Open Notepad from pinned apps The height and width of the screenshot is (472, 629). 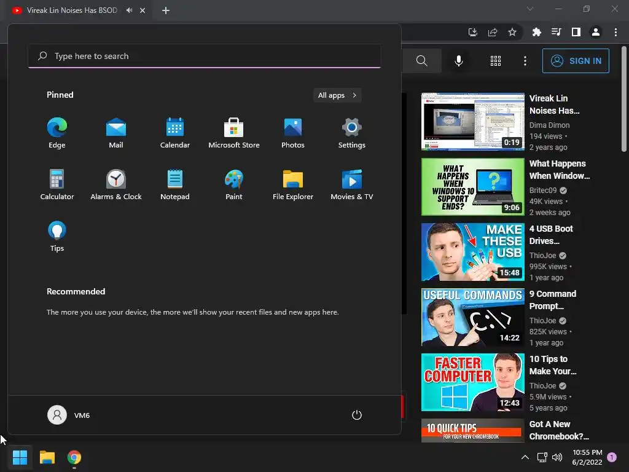175,184
